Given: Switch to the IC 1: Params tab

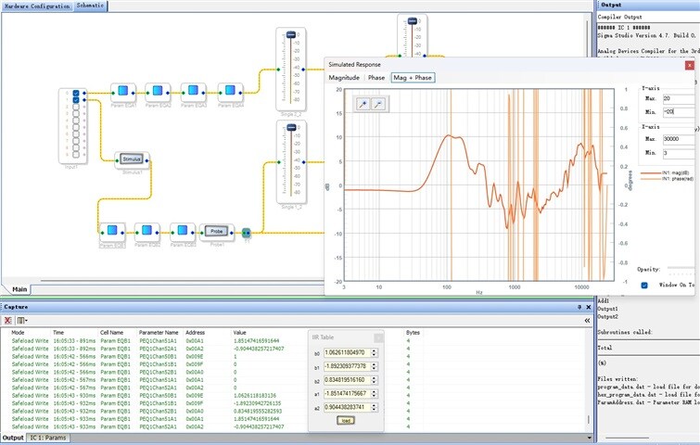Looking at the screenshot, I should (48, 438).
